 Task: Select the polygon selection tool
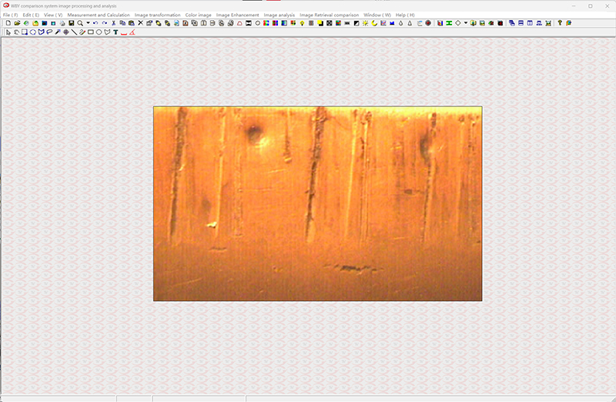coord(41,32)
